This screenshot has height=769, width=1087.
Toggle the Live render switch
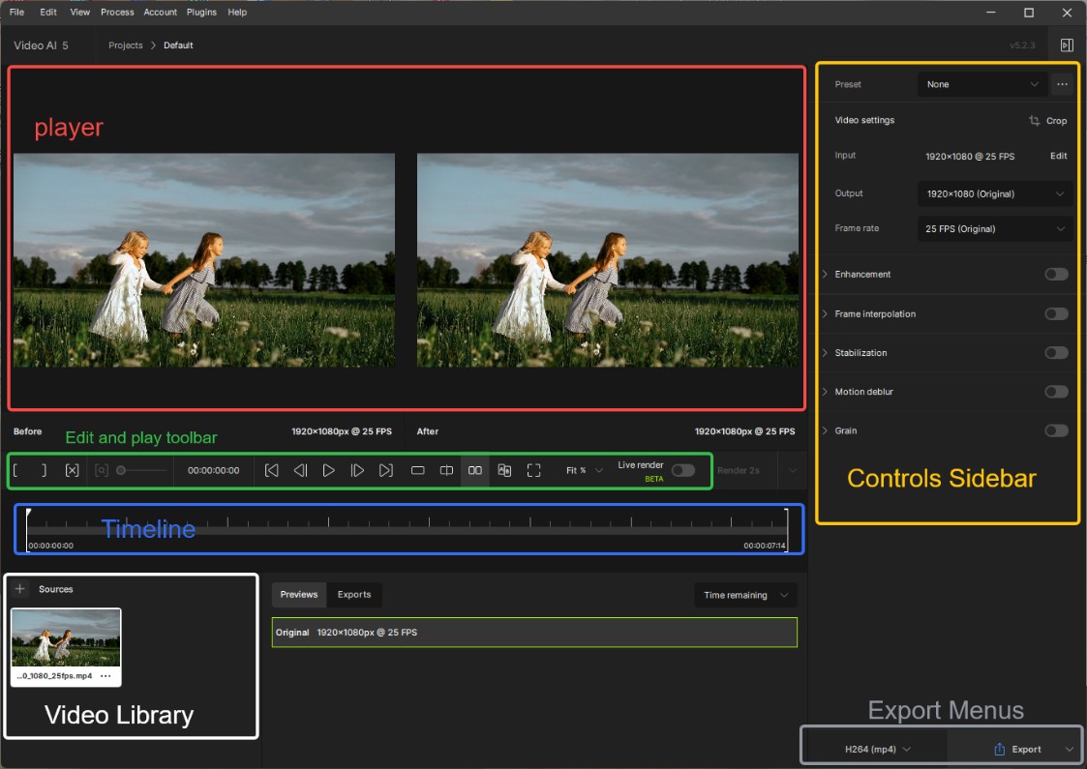[682, 470]
